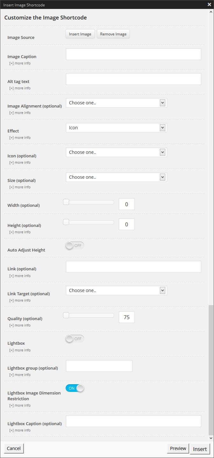The image size is (214, 458).
Task: Open the Effect dropdown showing Icon
Action: pos(116,128)
